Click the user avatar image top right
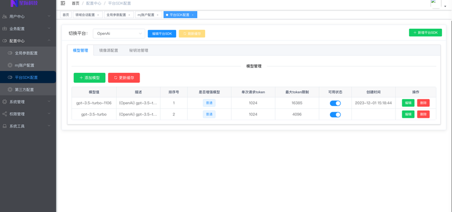The width and height of the screenshot is (452, 212). tap(436, 4)
